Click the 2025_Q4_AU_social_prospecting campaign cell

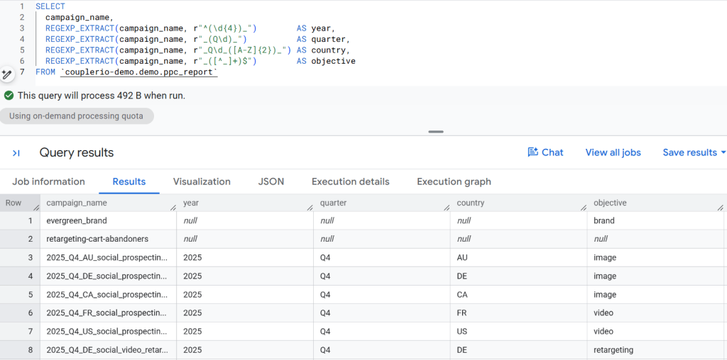(108, 258)
